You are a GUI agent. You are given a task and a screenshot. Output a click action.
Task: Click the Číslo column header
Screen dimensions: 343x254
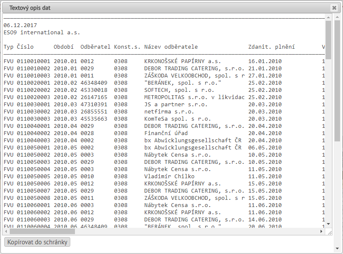click(x=25, y=47)
